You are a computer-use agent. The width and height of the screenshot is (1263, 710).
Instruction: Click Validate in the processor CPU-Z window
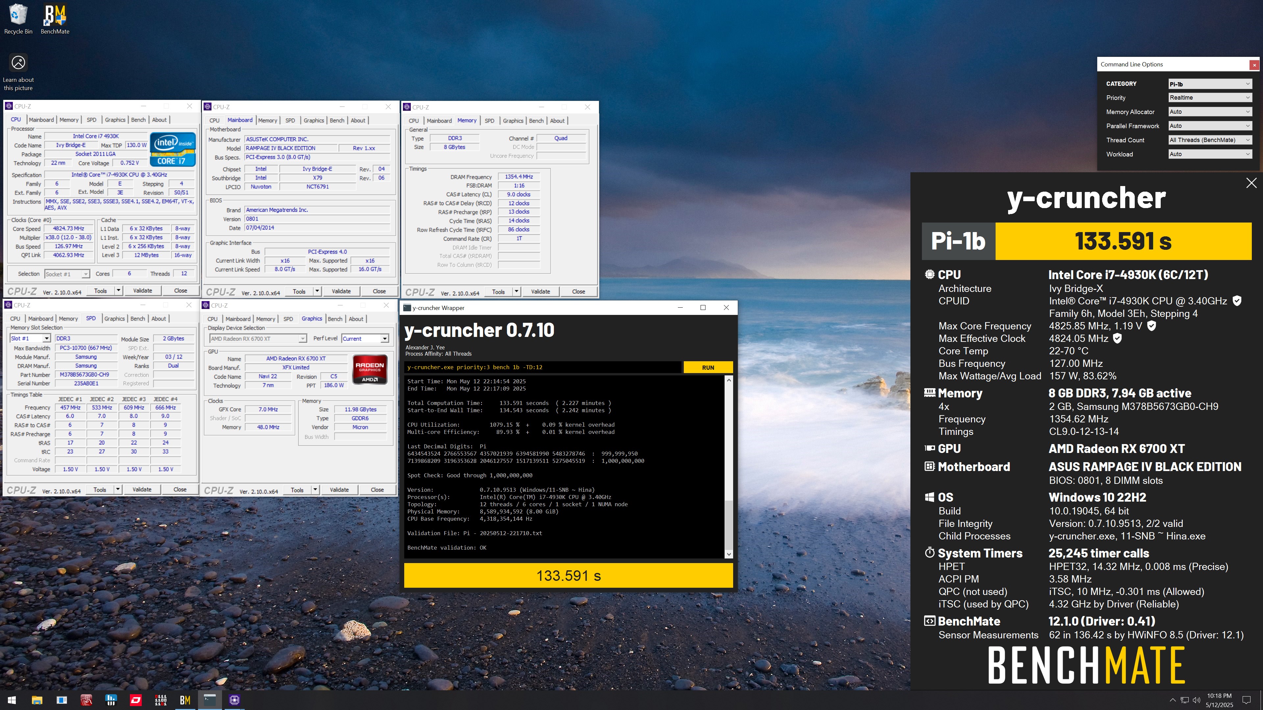(143, 291)
